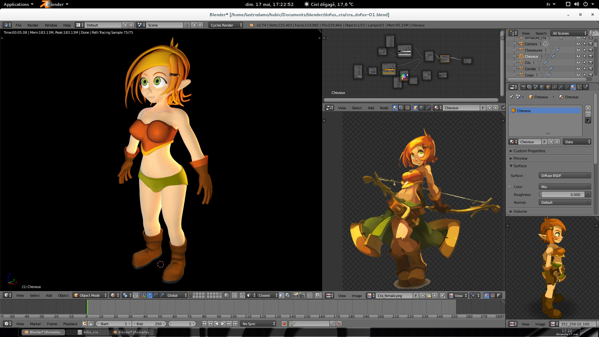Toggle Cils selectability arrow icon
This screenshot has width=599, height=337.
(584, 62)
